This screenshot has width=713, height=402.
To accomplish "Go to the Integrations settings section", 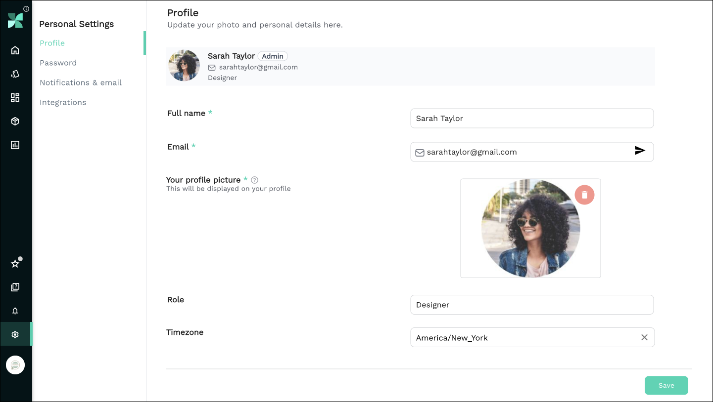I will (63, 102).
